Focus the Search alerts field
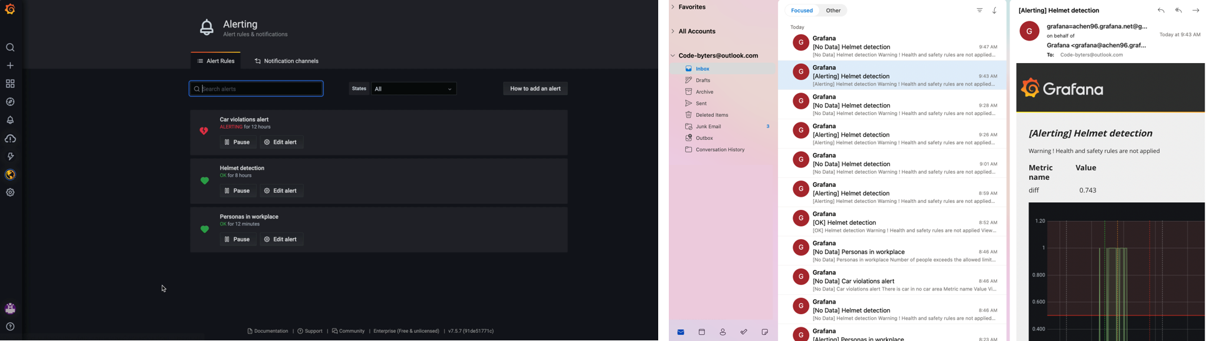 [256, 89]
